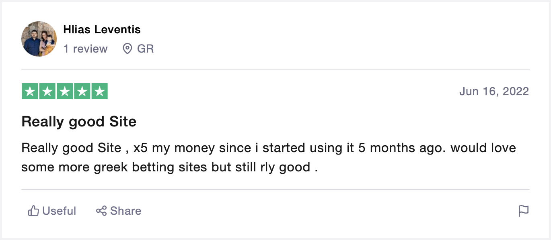Select the fourth green rating star

pos(82,91)
